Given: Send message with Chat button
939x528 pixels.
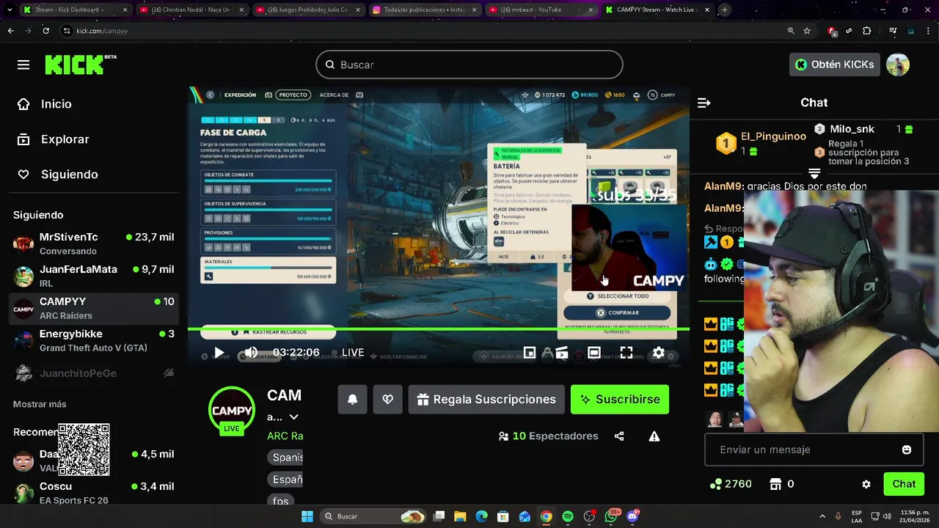Looking at the screenshot, I should point(904,484).
